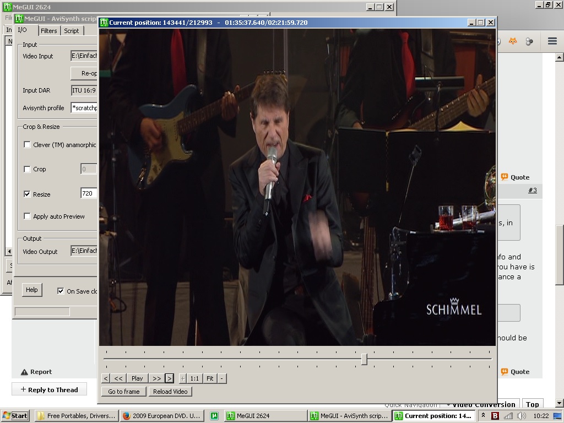Click the MeGUI 2624 window title bar icon
564x423 pixels.
pyautogui.click(x=7, y=7)
